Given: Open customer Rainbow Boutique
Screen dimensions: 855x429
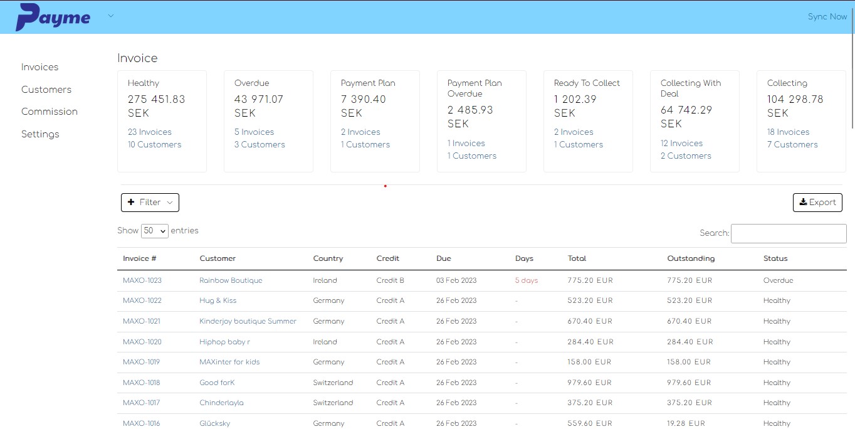Looking at the screenshot, I should (x=231, y=280).
